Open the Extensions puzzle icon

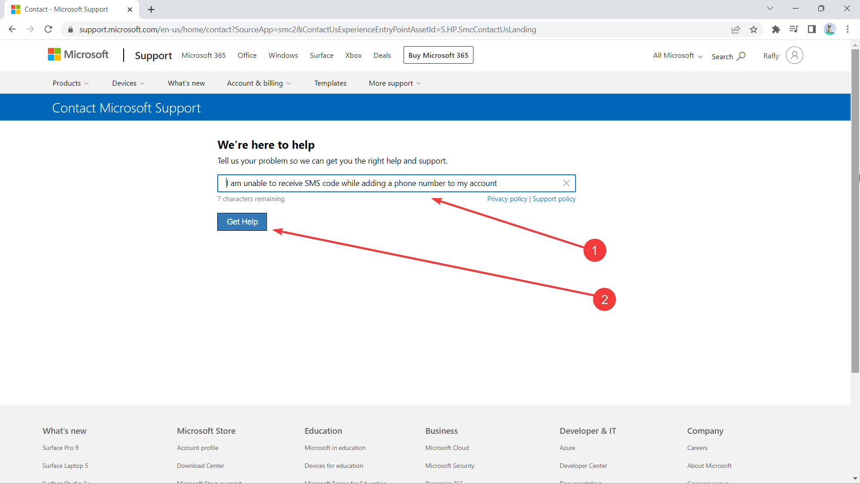pos(776,30)
